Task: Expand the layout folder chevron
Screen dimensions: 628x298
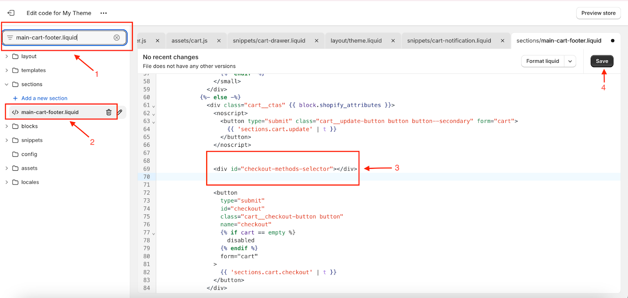Action: (x=7, y=57)
